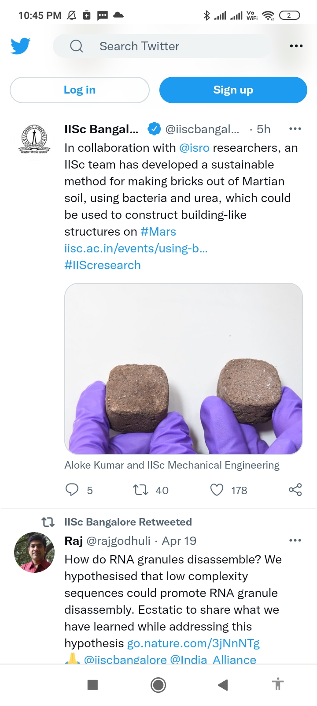The height and width of the screenshot is (706, 317).
Task: Open top-right overflow menu in search bar
Action: click(x=296, y=45)
